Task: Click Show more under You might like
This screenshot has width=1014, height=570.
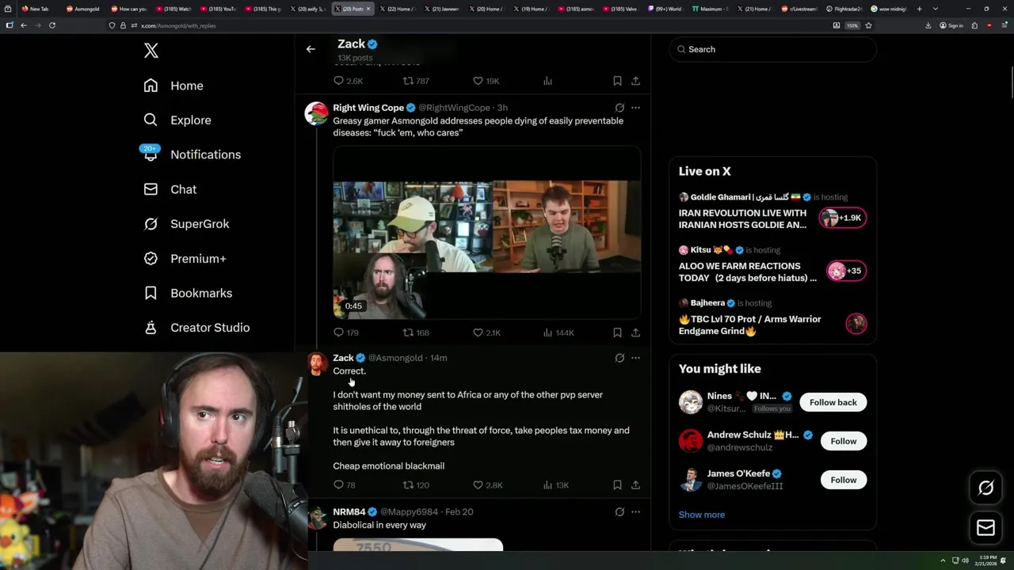Action: pos(701,515)
